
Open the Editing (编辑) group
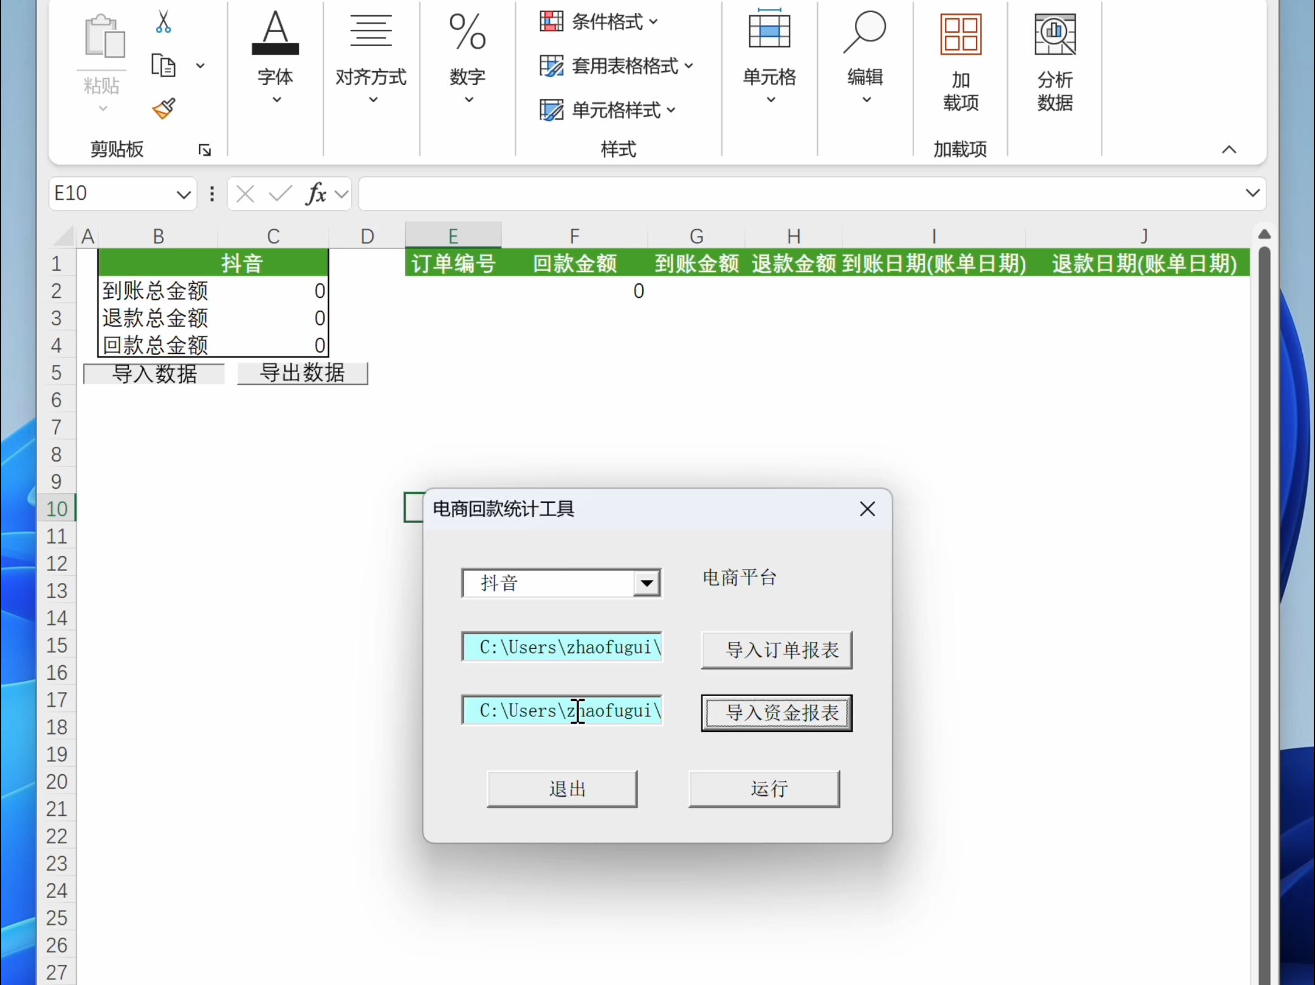coord(865,58)
